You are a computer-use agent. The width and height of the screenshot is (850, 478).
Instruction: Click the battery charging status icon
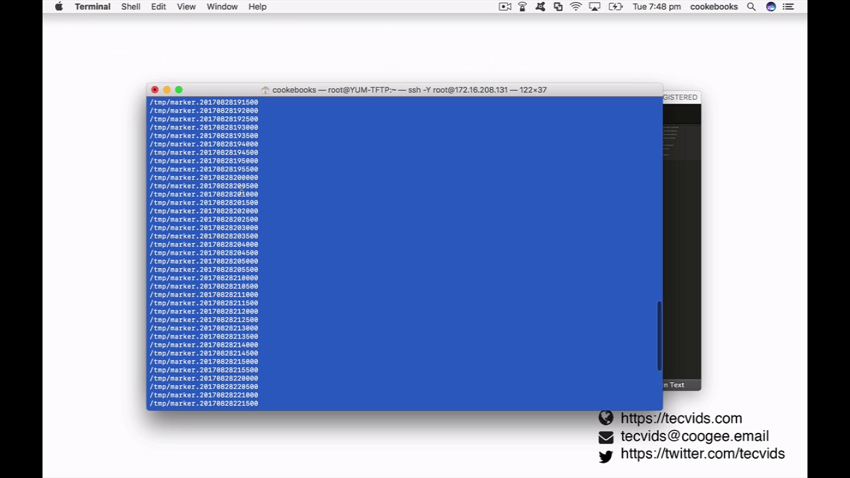pyautogui.click(x=616, y=7)
